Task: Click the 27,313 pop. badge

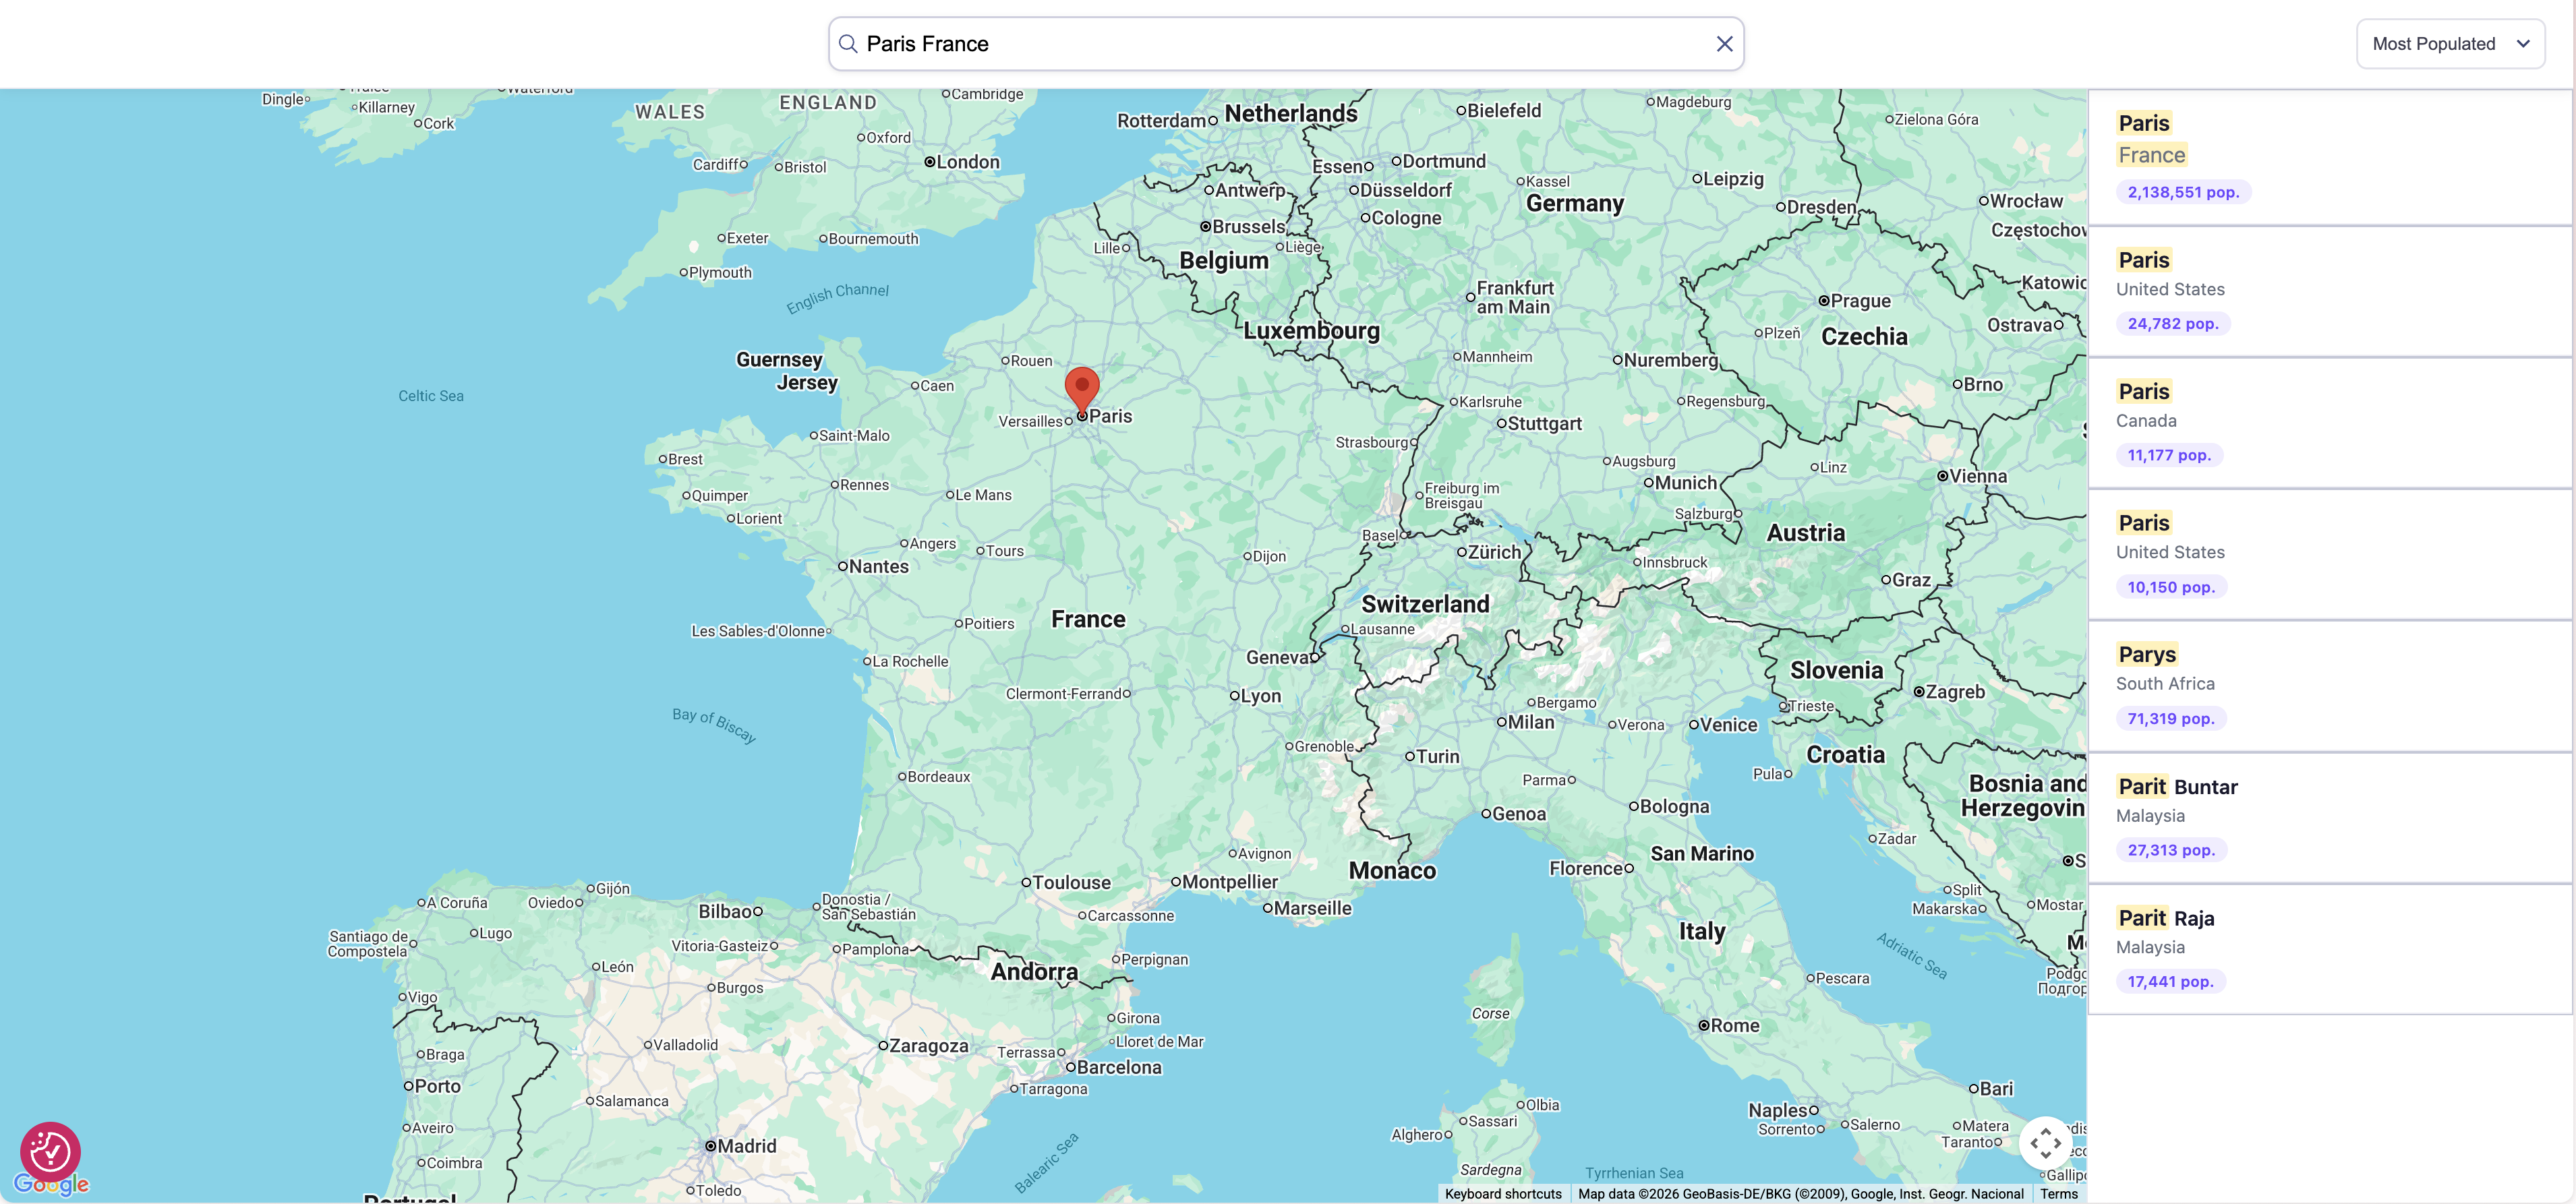Action: 2171,850
